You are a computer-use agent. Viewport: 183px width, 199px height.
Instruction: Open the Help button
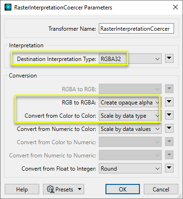coord(22,189)
